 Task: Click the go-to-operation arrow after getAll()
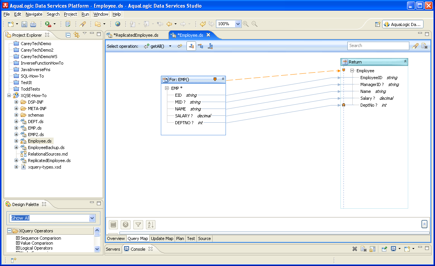click(180, 46)
